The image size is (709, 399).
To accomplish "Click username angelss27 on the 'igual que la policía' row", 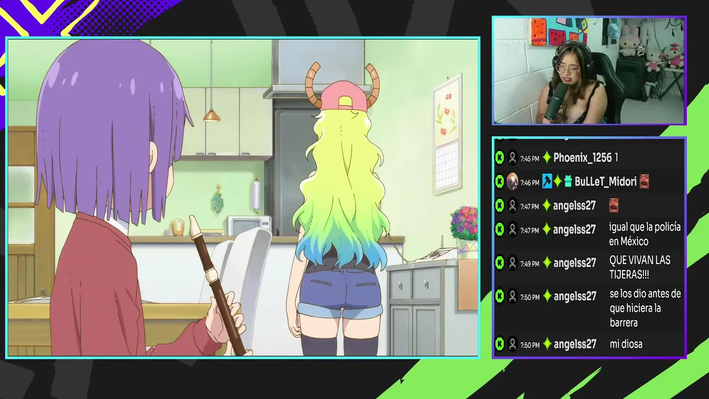I will point(574,229).
